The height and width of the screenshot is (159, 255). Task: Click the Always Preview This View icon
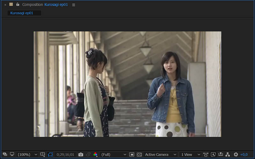tap(5, 154)
